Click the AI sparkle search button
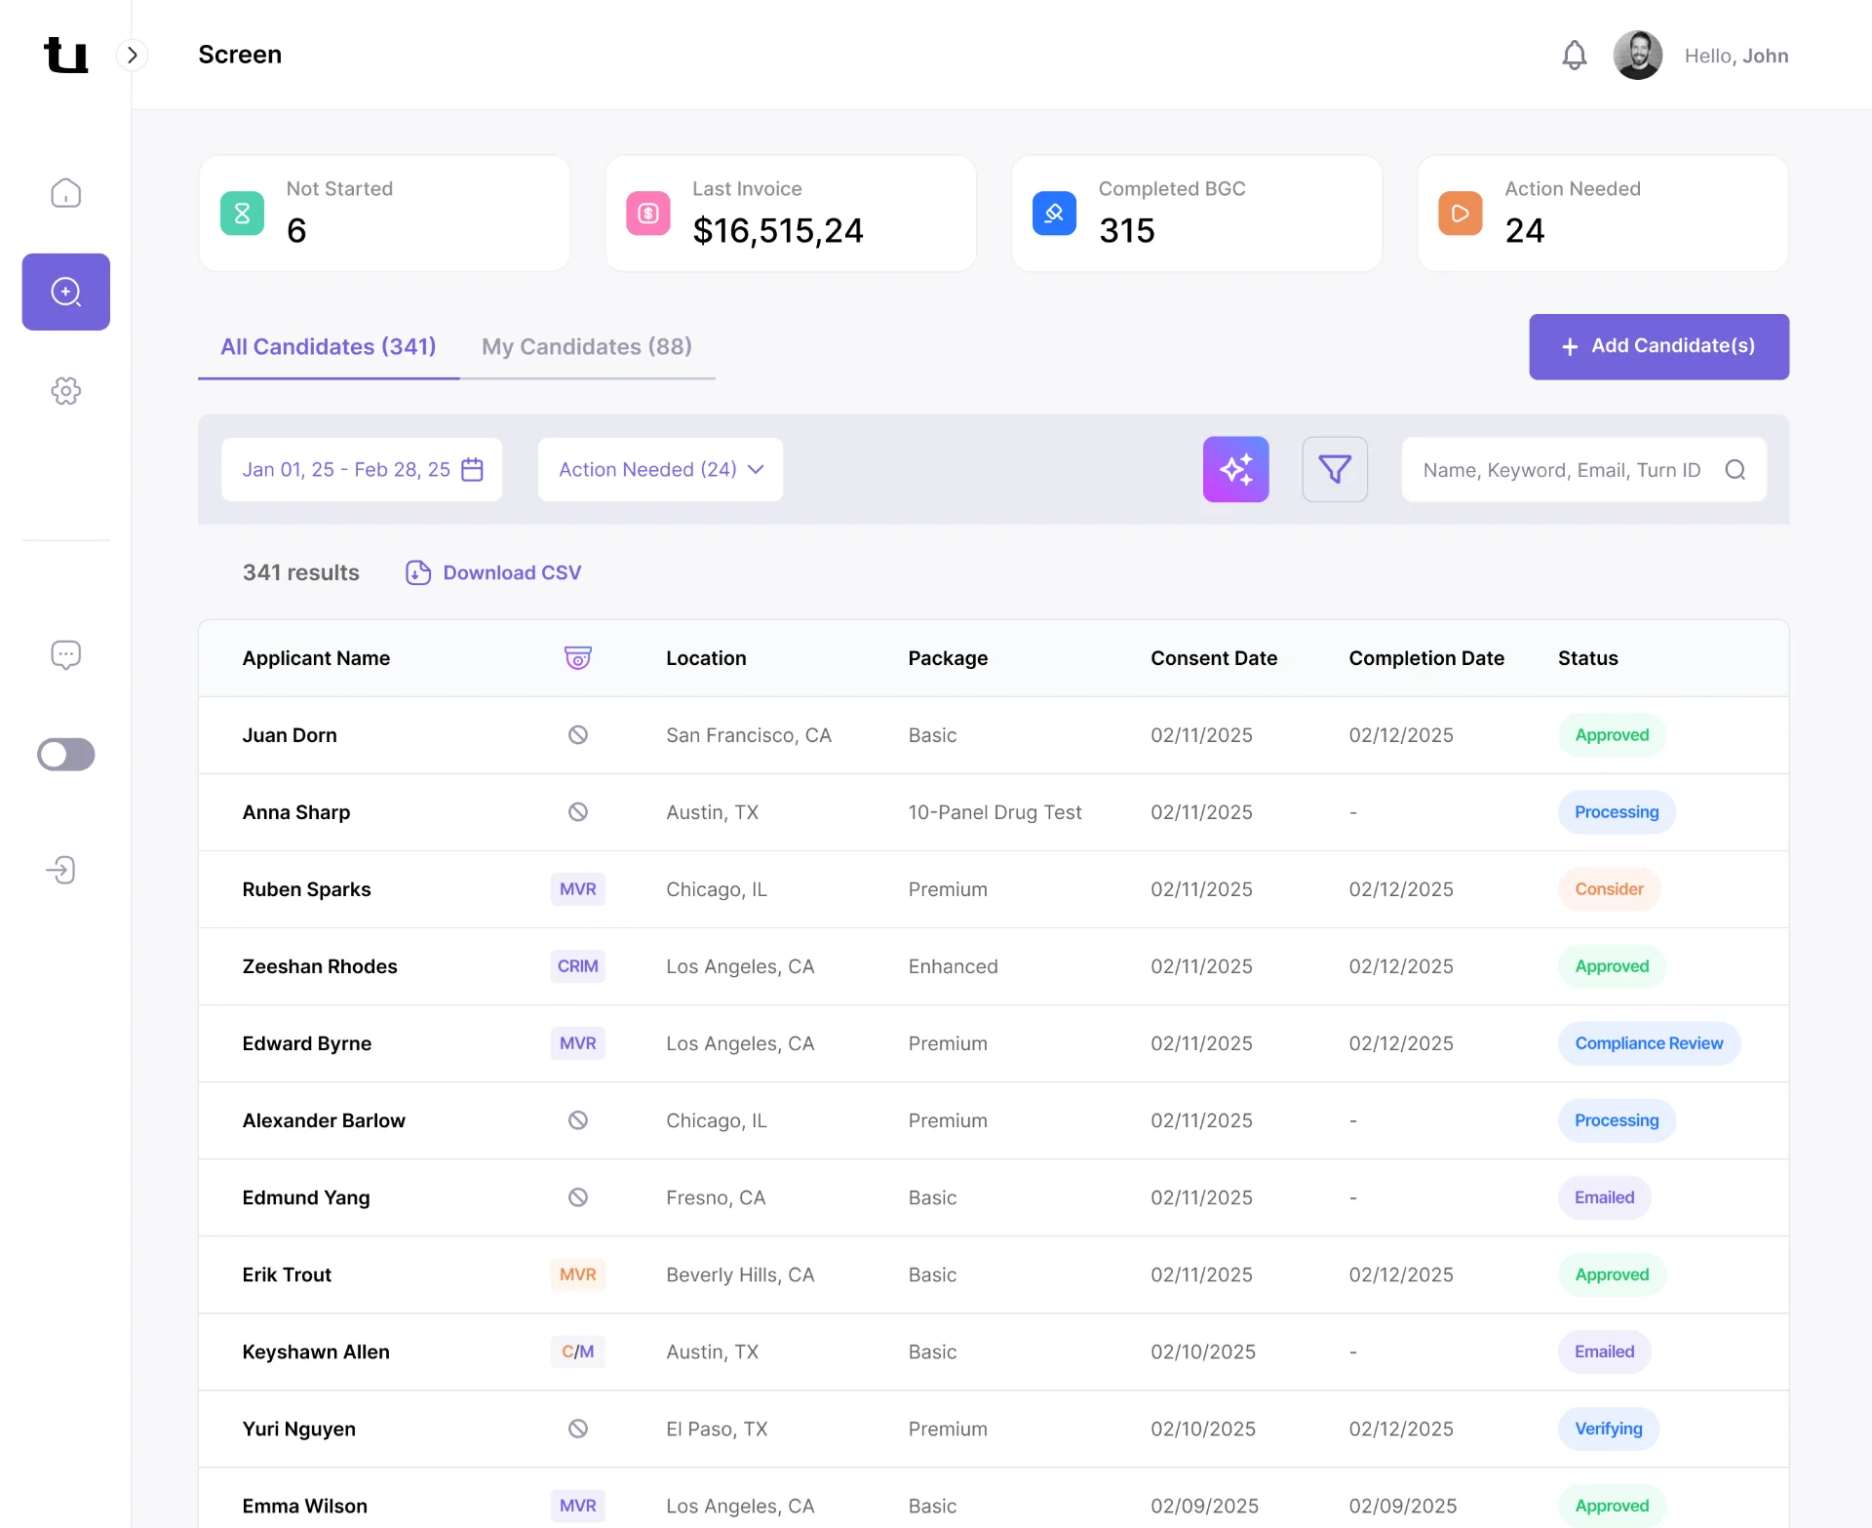Screen dimensions: 1872x1528 tap(1235, 469)
